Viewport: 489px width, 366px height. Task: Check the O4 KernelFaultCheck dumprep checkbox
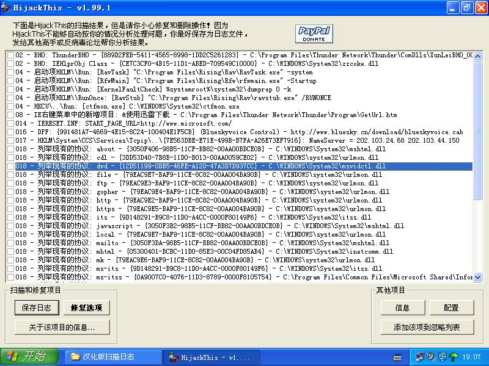10,89
